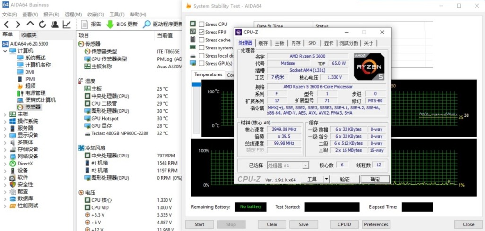Click the AIDA64 v6.20.5300 root node
Screen dimensions: 485x231
(x=29, y=44)
